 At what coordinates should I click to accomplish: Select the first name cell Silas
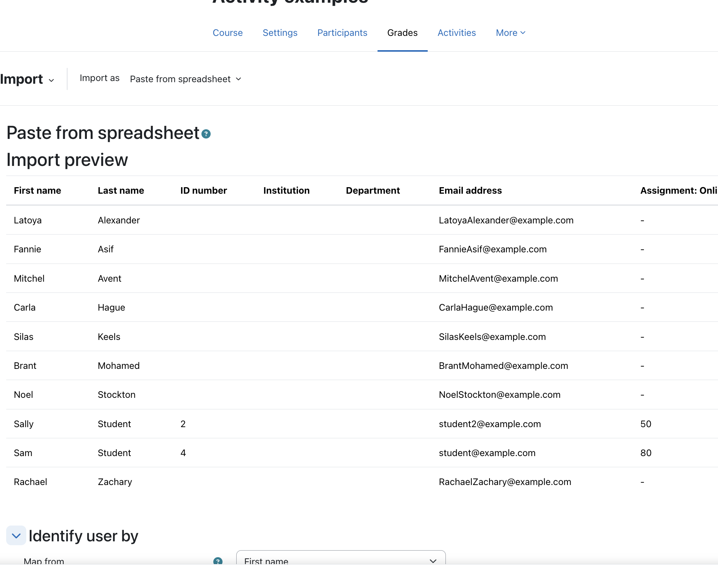pos(24,337)
